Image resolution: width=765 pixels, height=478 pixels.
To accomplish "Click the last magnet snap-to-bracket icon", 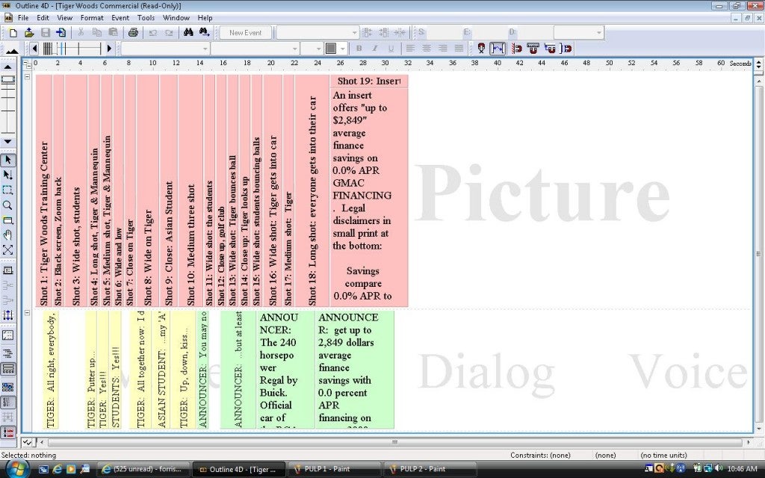I will 566,49.
